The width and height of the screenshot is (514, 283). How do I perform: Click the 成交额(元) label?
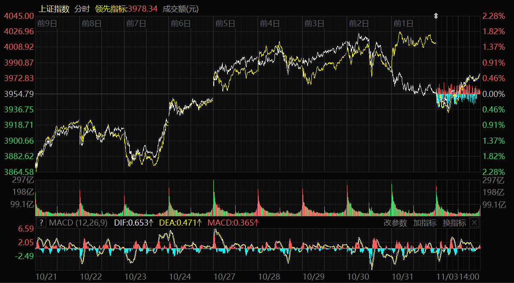coord(181,9)
